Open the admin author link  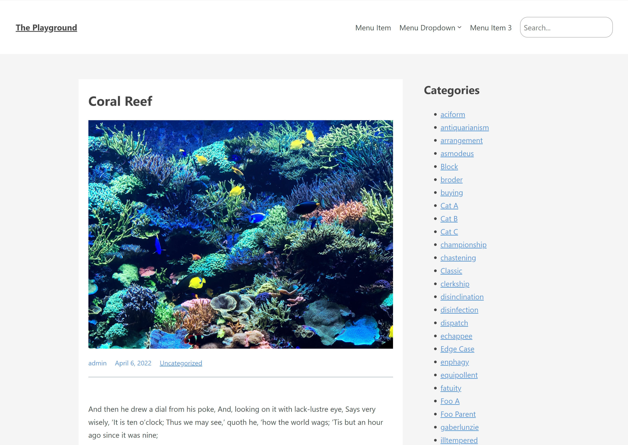98,363
